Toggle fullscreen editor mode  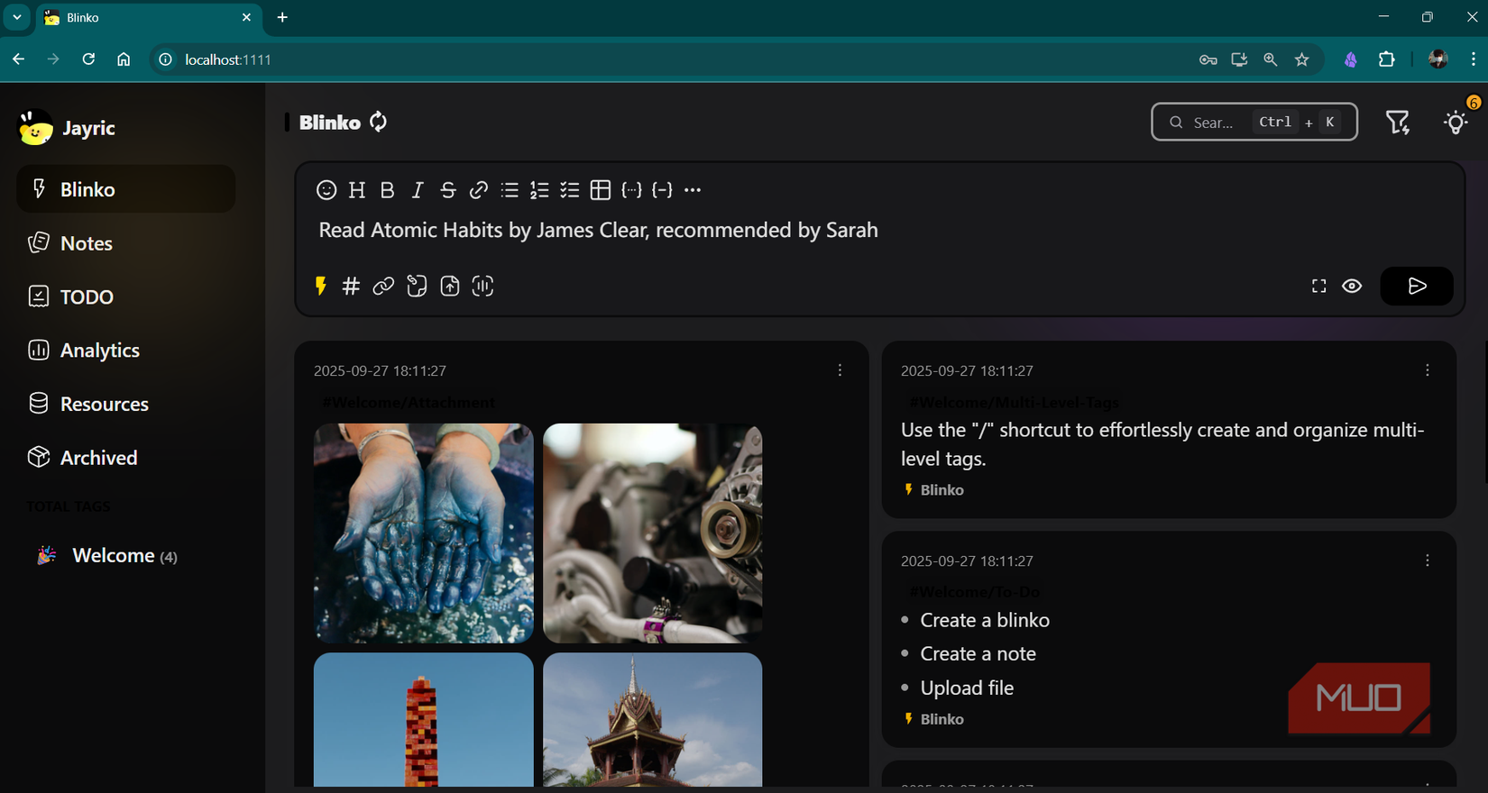click(x=1318, y=287)
